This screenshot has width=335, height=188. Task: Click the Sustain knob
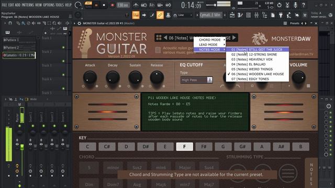point(135,77)
